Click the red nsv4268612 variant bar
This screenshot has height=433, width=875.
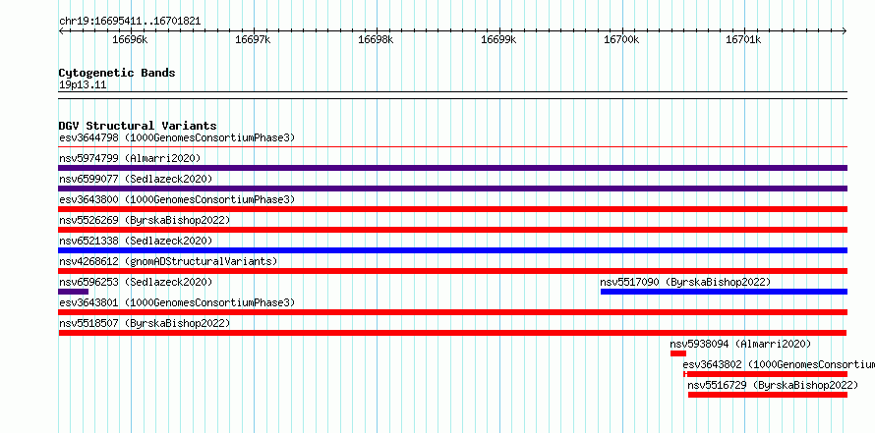452,271
